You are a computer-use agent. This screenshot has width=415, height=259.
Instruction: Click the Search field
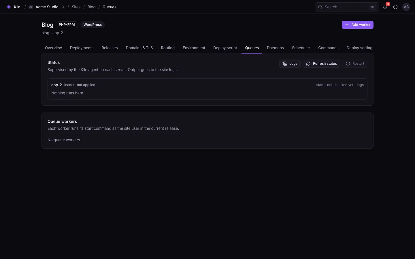347,7
